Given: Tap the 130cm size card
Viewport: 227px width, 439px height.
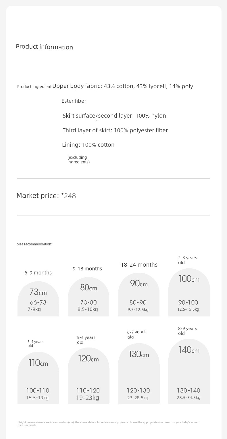Looking at the screenshot, I should 139,373.
